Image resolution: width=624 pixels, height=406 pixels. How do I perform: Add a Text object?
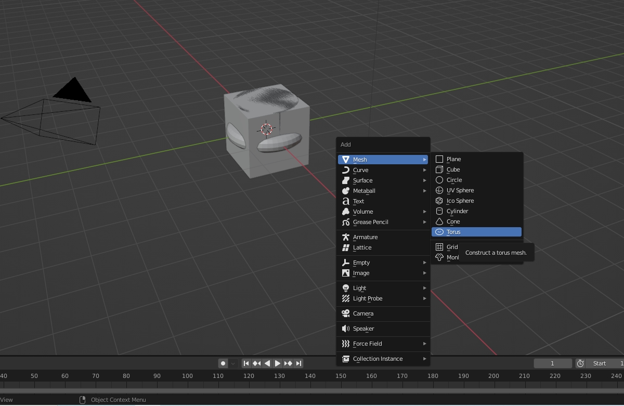383,201
